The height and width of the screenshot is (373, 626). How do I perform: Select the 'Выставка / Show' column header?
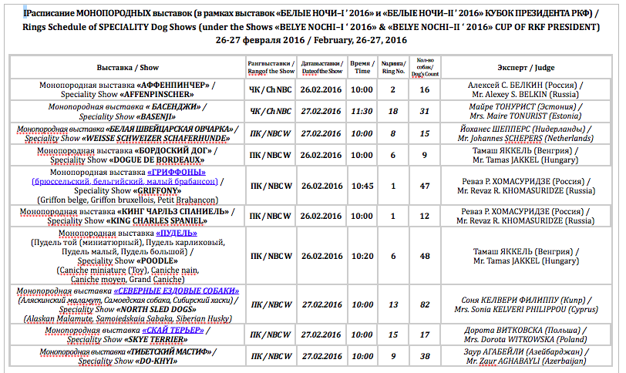click(x=128, y=67)
